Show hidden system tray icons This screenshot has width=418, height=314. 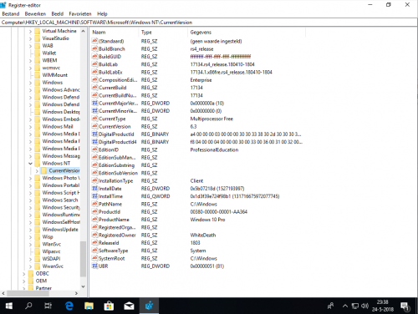(x=345, y=306)
